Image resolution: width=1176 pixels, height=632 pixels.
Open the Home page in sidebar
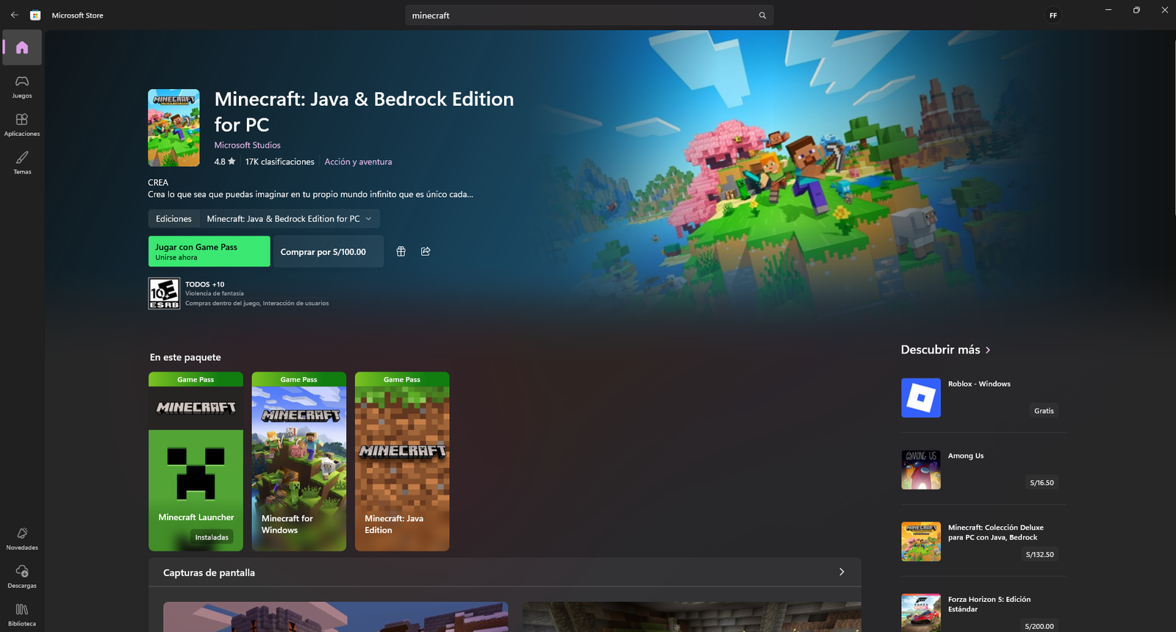click(x=22, y=48)
